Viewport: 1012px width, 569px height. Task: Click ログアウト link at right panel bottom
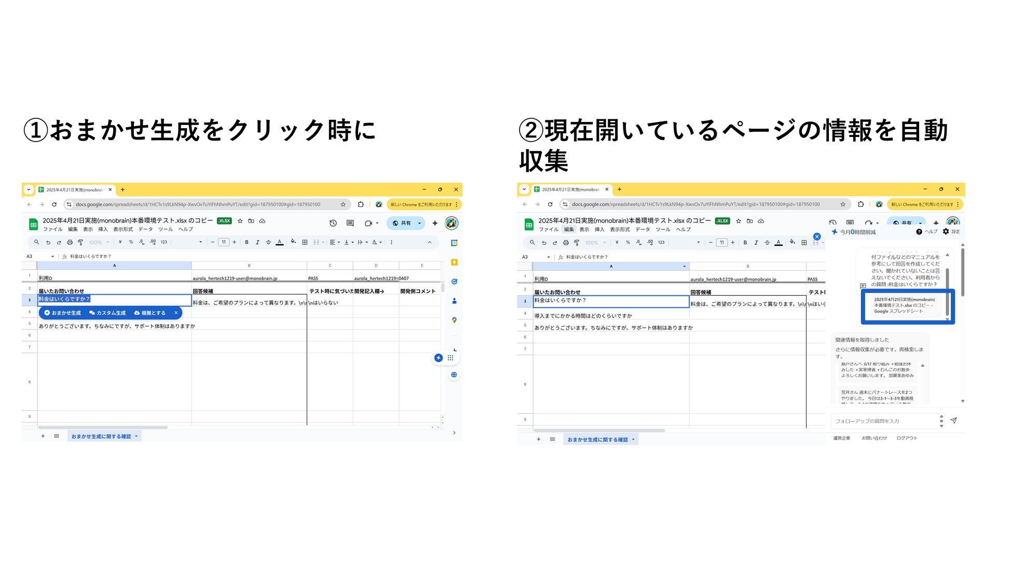click(x=907, y=438)
